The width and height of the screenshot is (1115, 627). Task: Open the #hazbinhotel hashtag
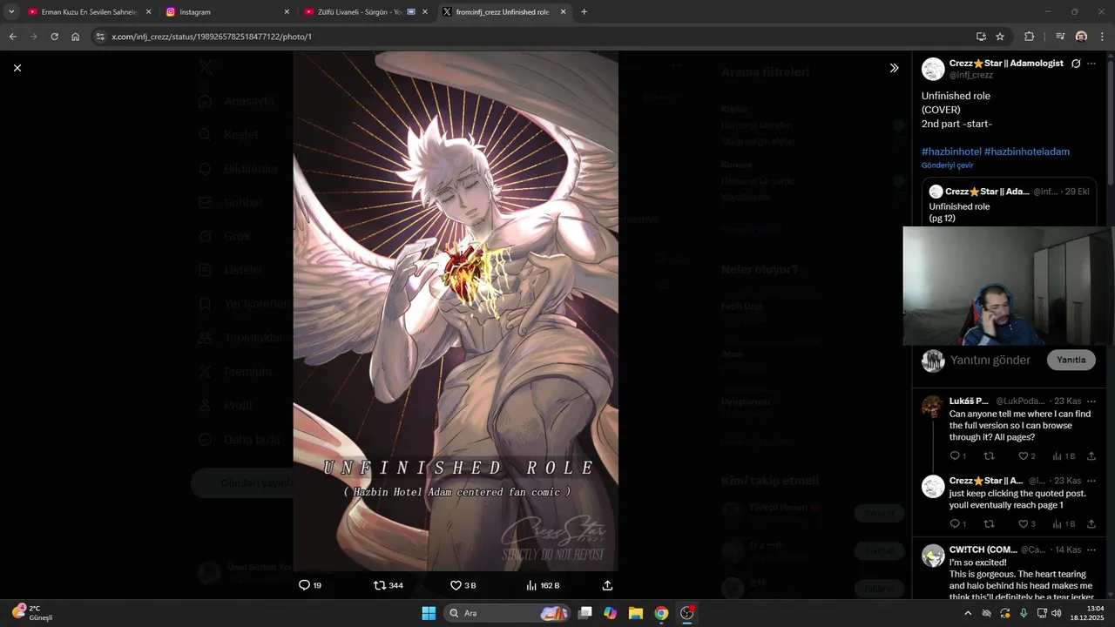pyautogui.click(x=951, y=152)
